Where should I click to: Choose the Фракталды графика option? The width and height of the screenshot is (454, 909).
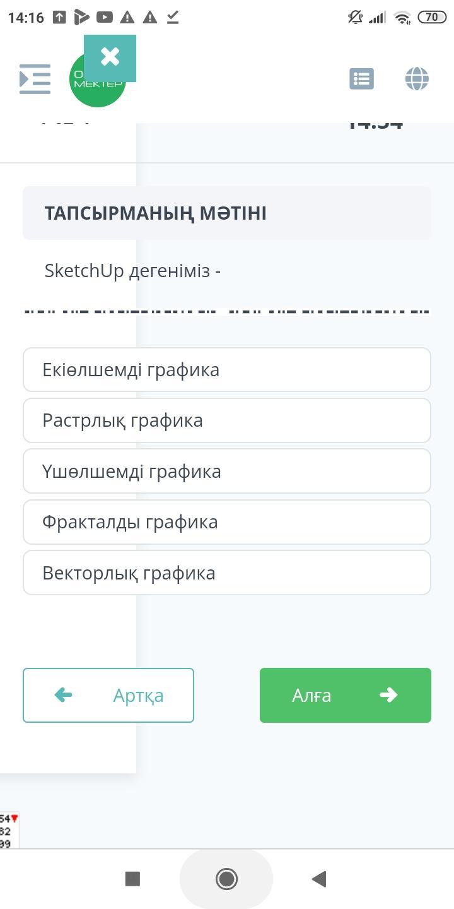point(226,522)
